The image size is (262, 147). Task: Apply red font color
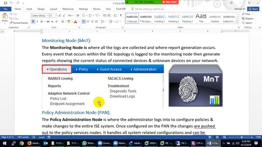point(75,22)
